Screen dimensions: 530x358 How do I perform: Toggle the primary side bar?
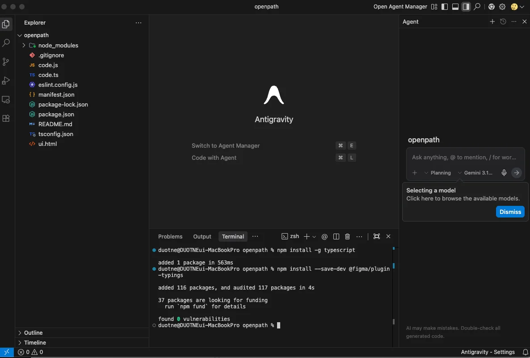(x=445, y=7)
